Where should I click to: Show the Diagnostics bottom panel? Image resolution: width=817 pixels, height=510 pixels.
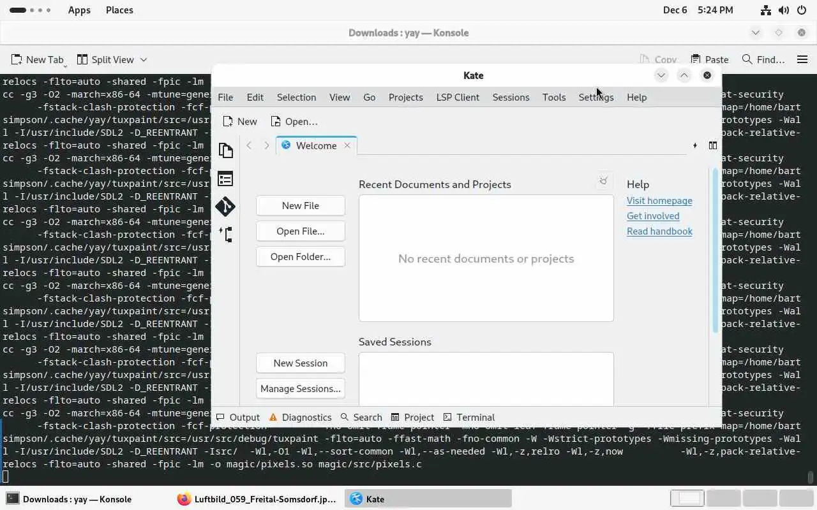(300, 417)
